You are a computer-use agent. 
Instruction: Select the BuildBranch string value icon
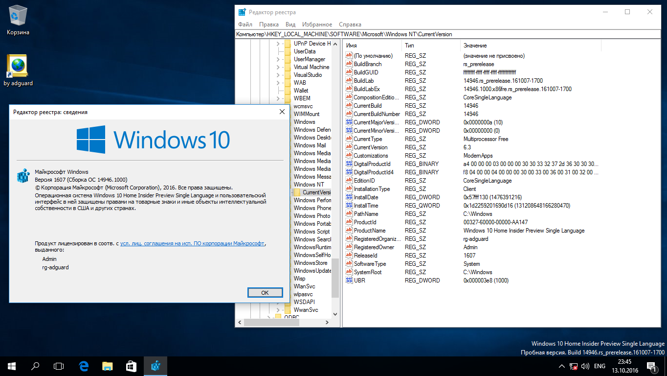[349, 64]
